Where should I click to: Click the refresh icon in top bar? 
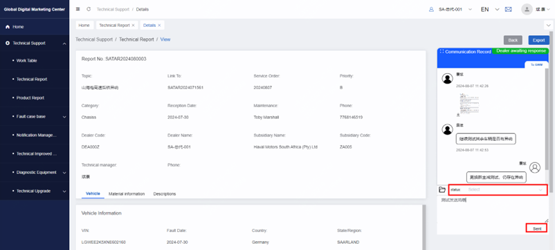tap(89, 9)
